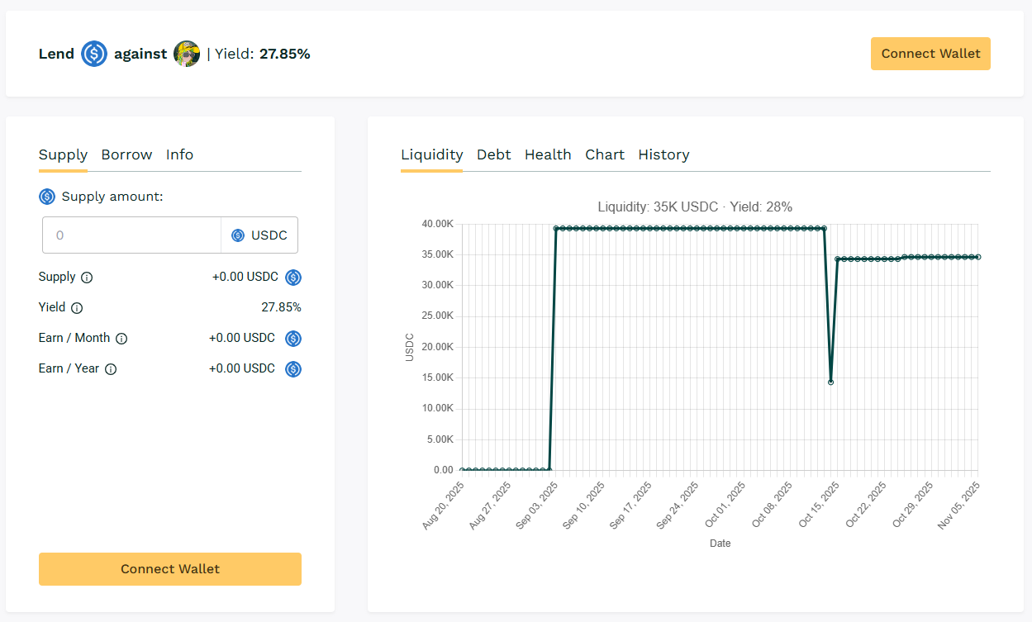Click the info icon beside Yield

(77, 308)
